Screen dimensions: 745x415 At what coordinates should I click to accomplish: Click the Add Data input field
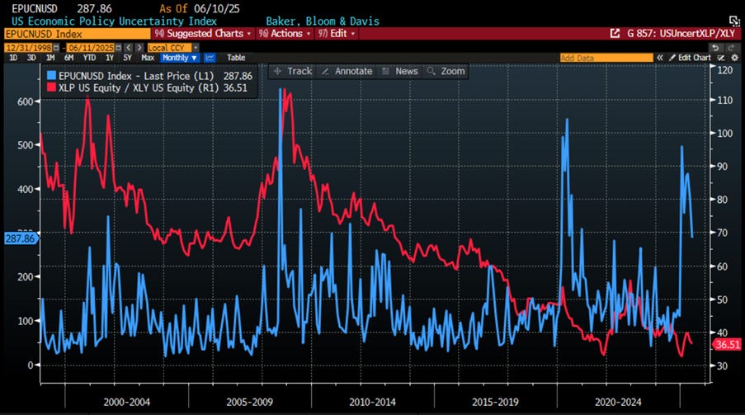click(606, 58)
